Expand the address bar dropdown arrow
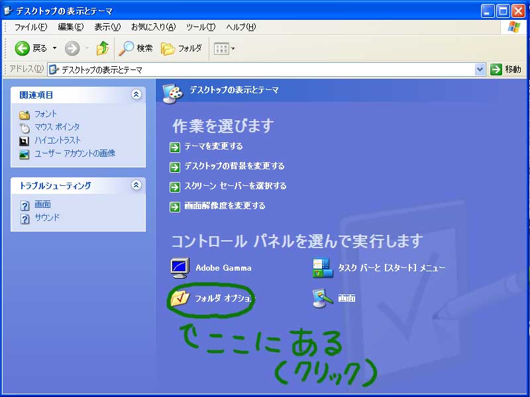The height and width of the screenshot is (397, 530). tap(480, 69)
